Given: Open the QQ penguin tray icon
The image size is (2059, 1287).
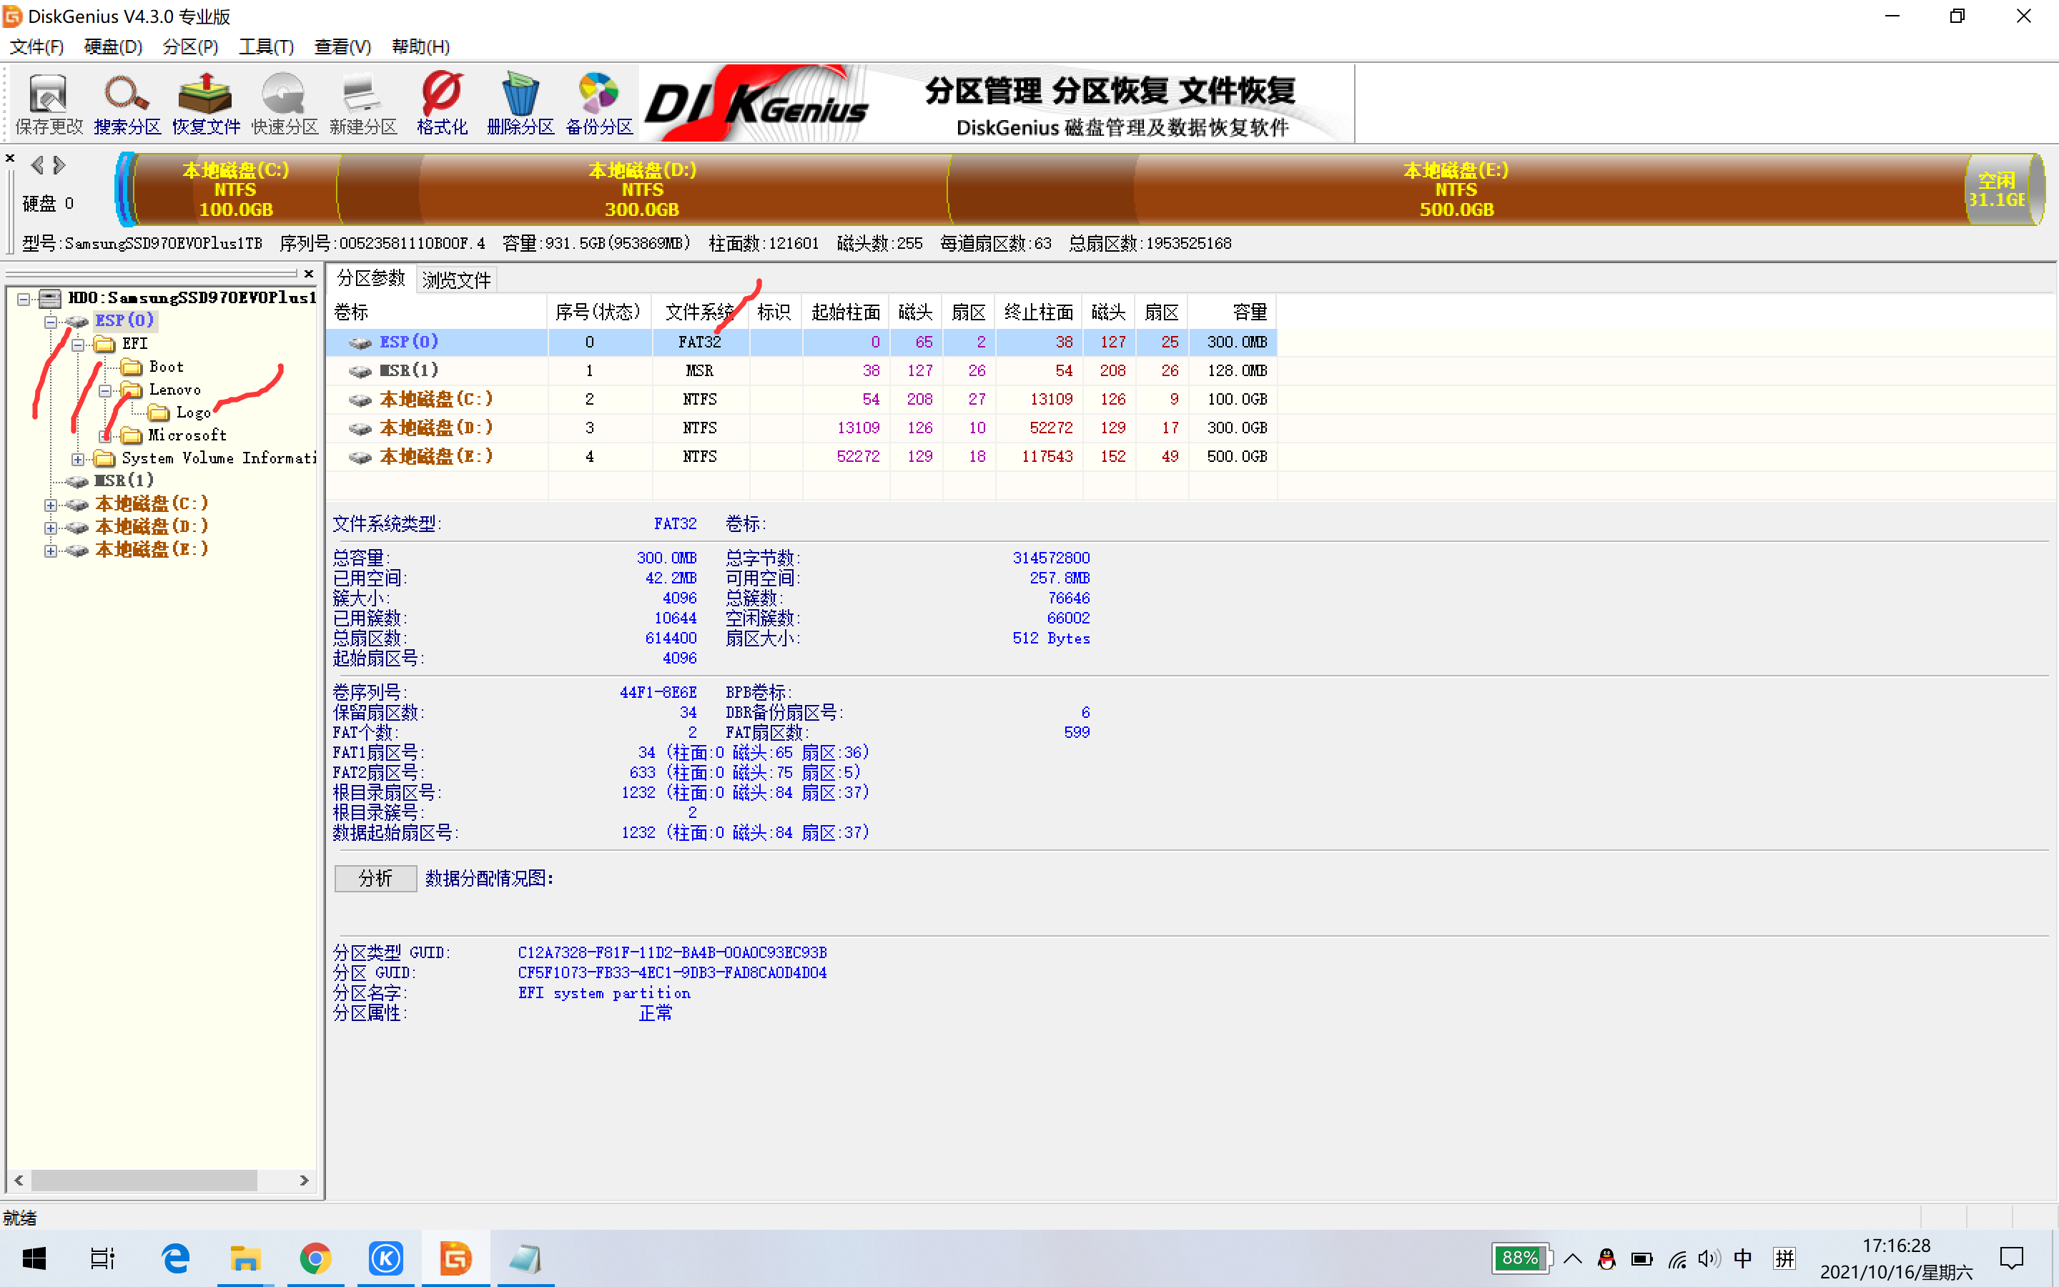Looking at the screenshot, I should pos(1606,1258).
